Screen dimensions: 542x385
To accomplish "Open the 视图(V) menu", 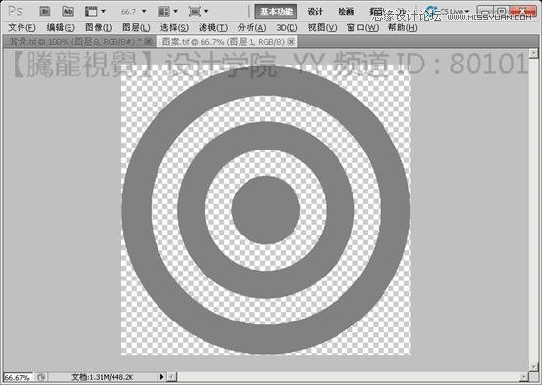I will tap(323, 27).
